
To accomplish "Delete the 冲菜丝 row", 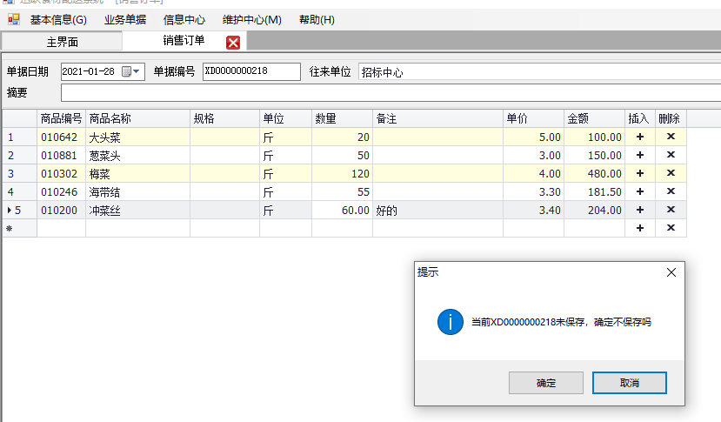I will [671, 210].
